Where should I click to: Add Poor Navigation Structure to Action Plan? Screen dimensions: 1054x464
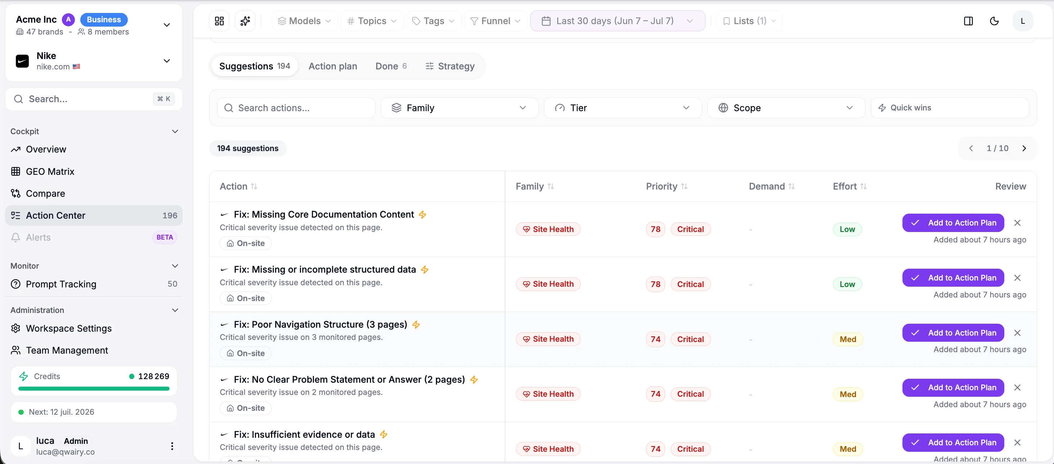(x=953, y=333)
